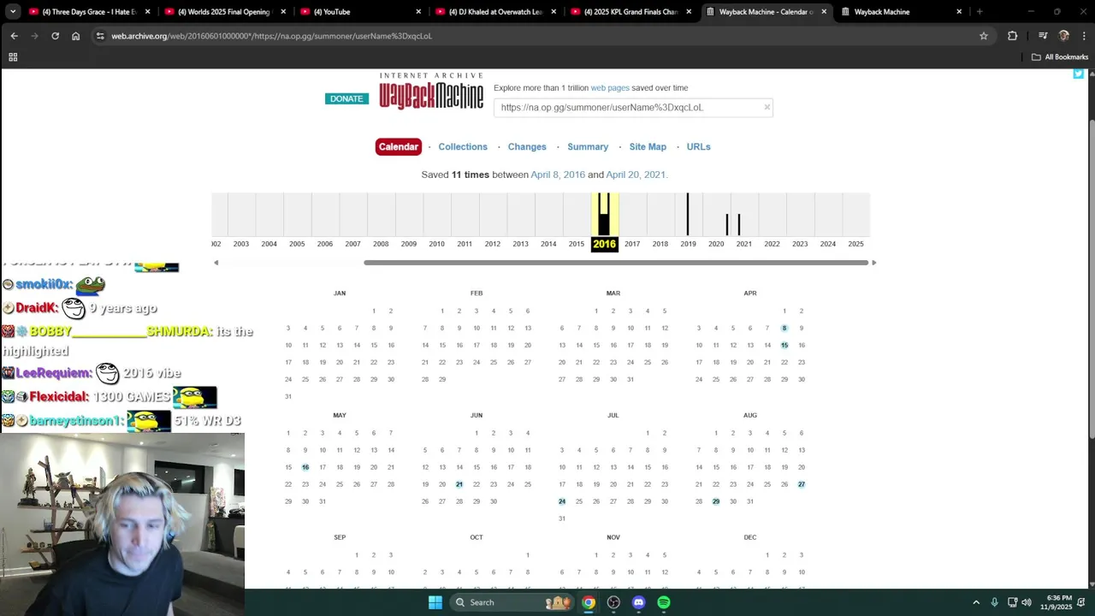Reload the current page
This screenshot has height=616, width=1095.
click(55, 36)
